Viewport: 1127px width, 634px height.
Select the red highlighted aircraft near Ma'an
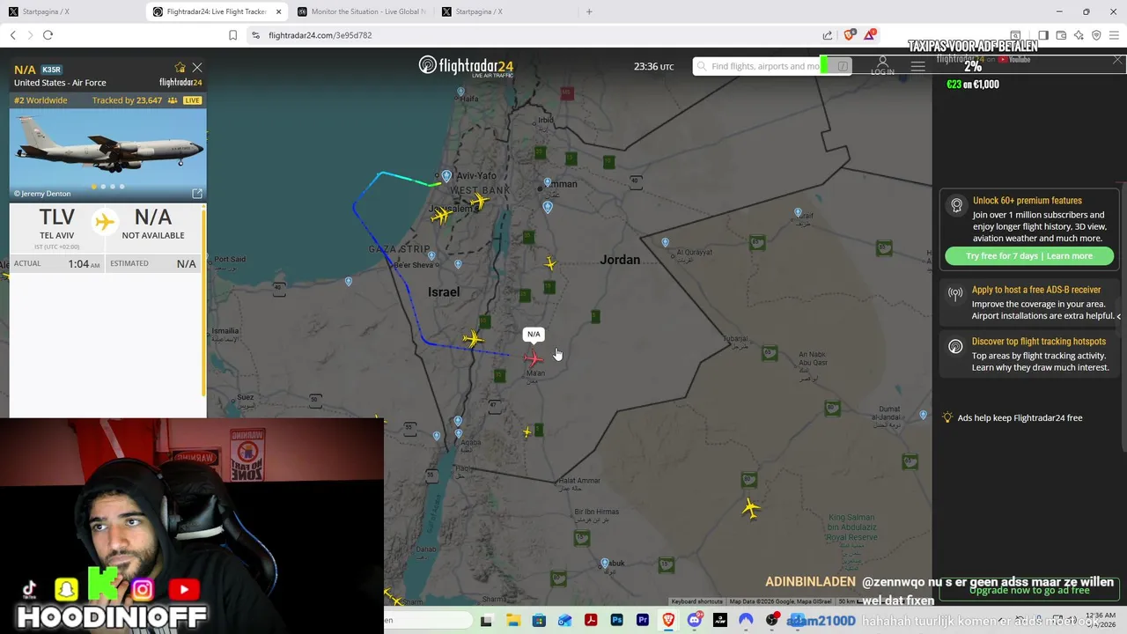pos(533,358)
